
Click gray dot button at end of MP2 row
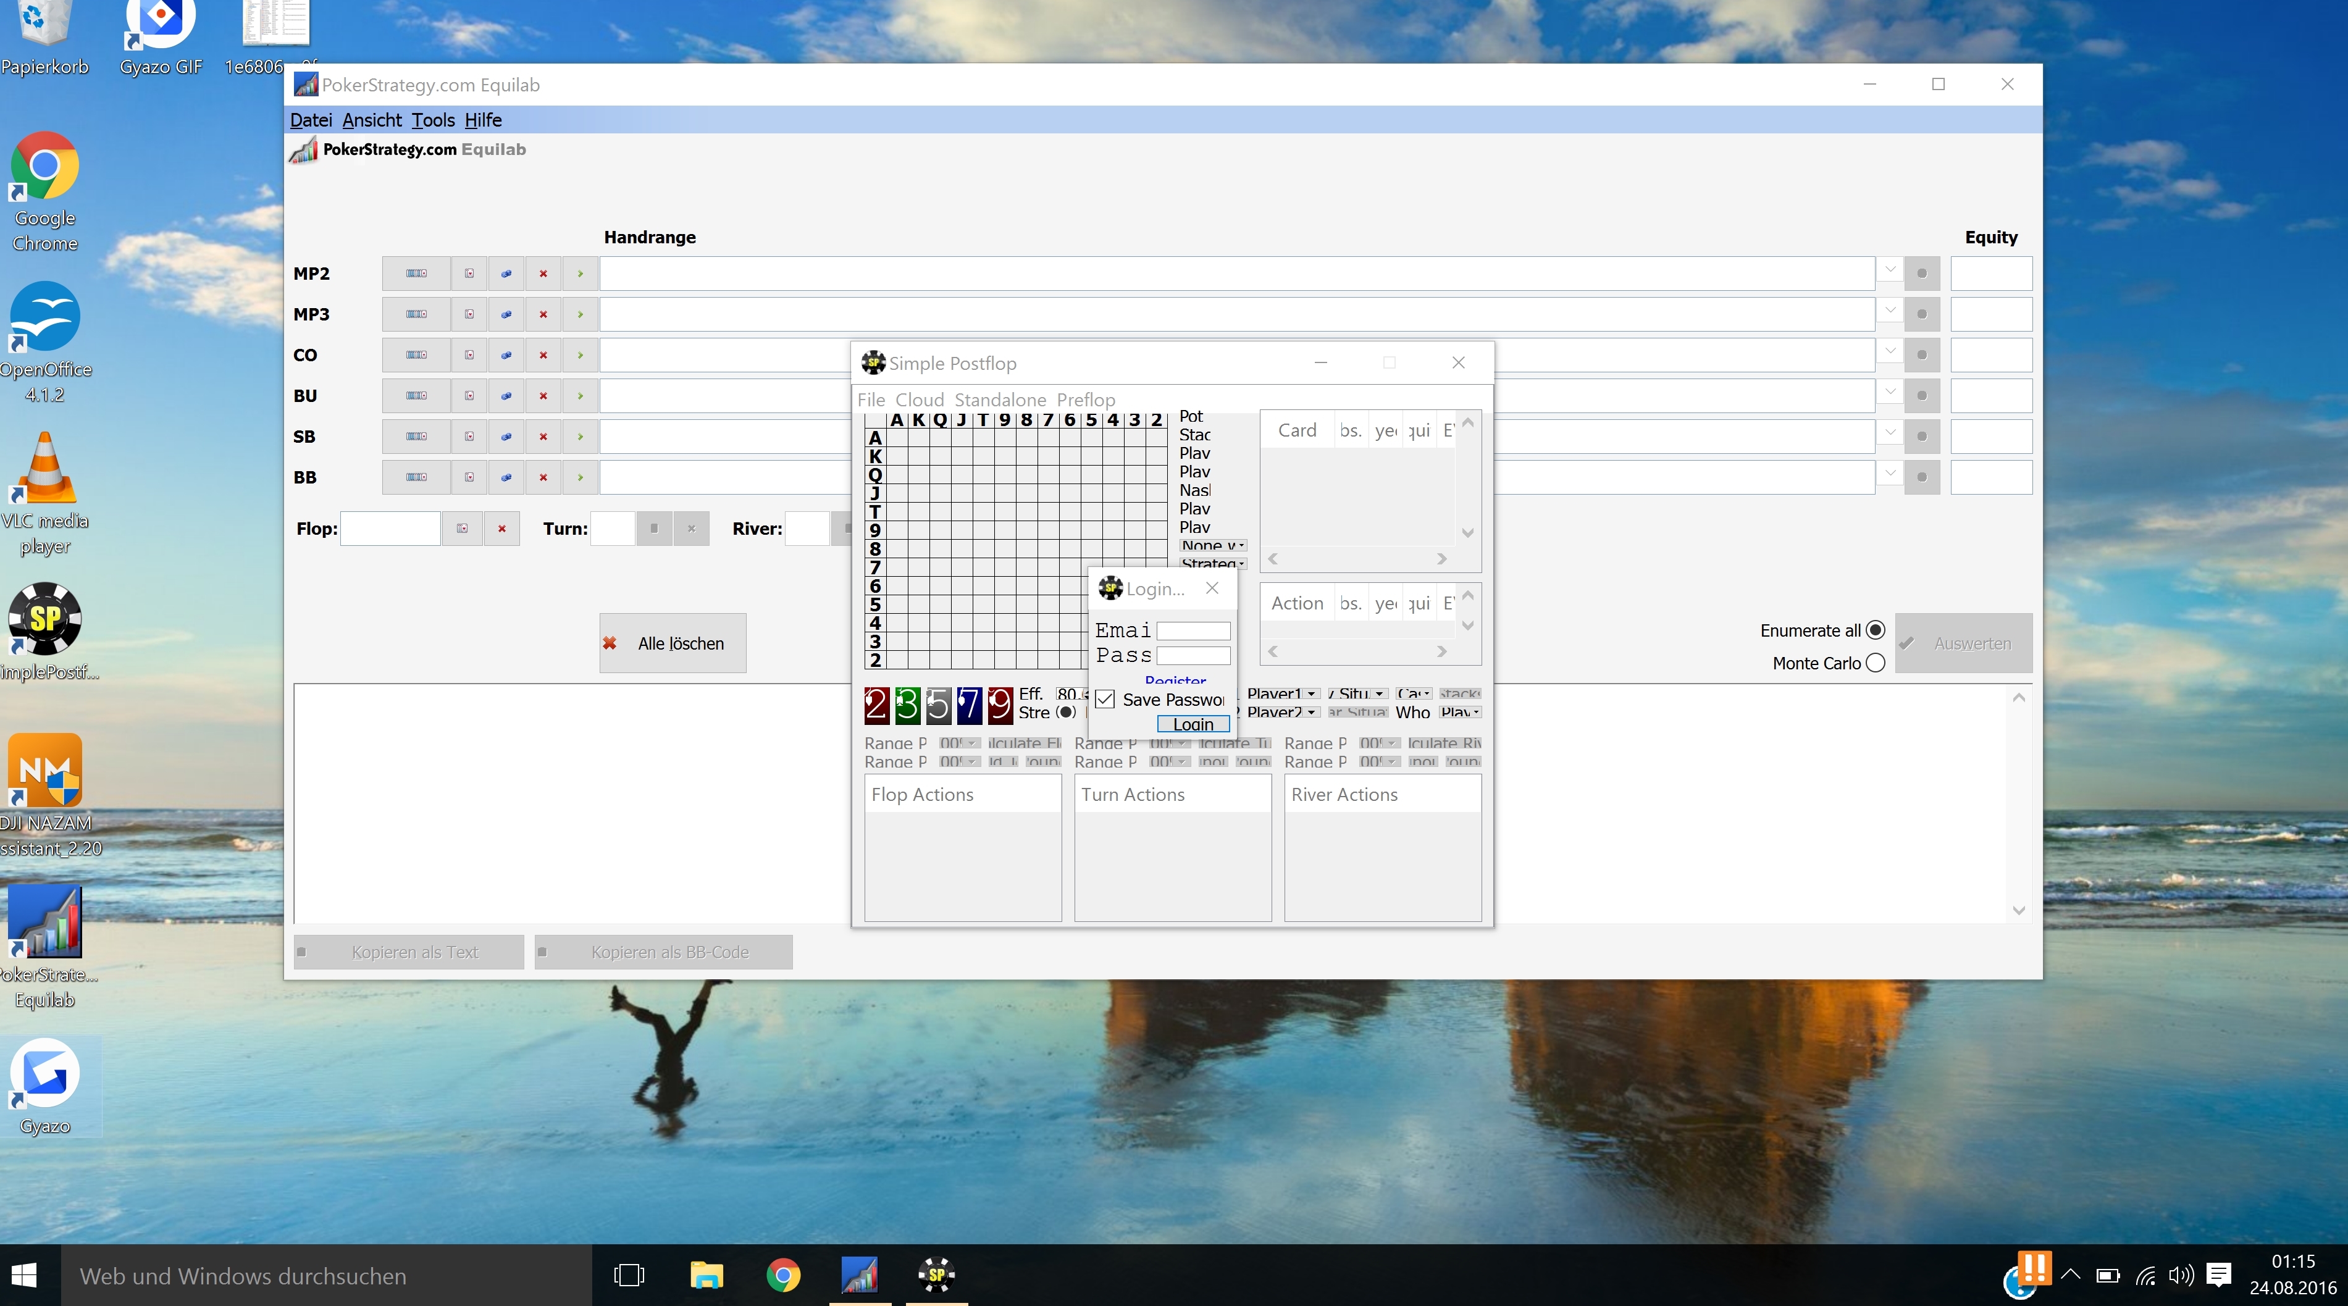click(1922, 274)
